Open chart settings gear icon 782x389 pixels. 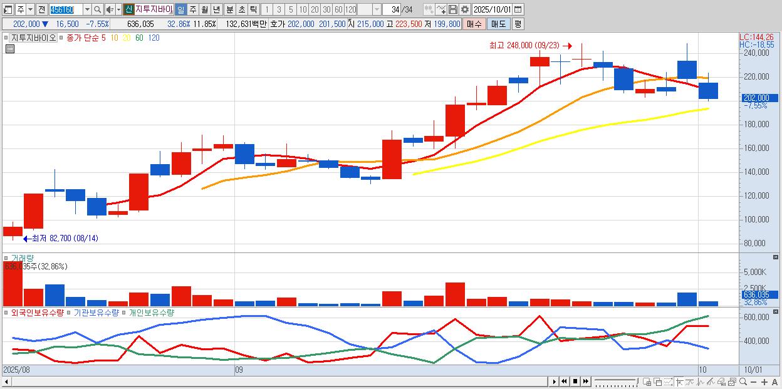point(464,9)
